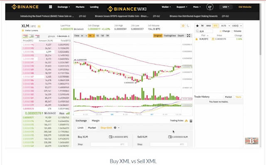Switch Trade History to Market tab

228,97
